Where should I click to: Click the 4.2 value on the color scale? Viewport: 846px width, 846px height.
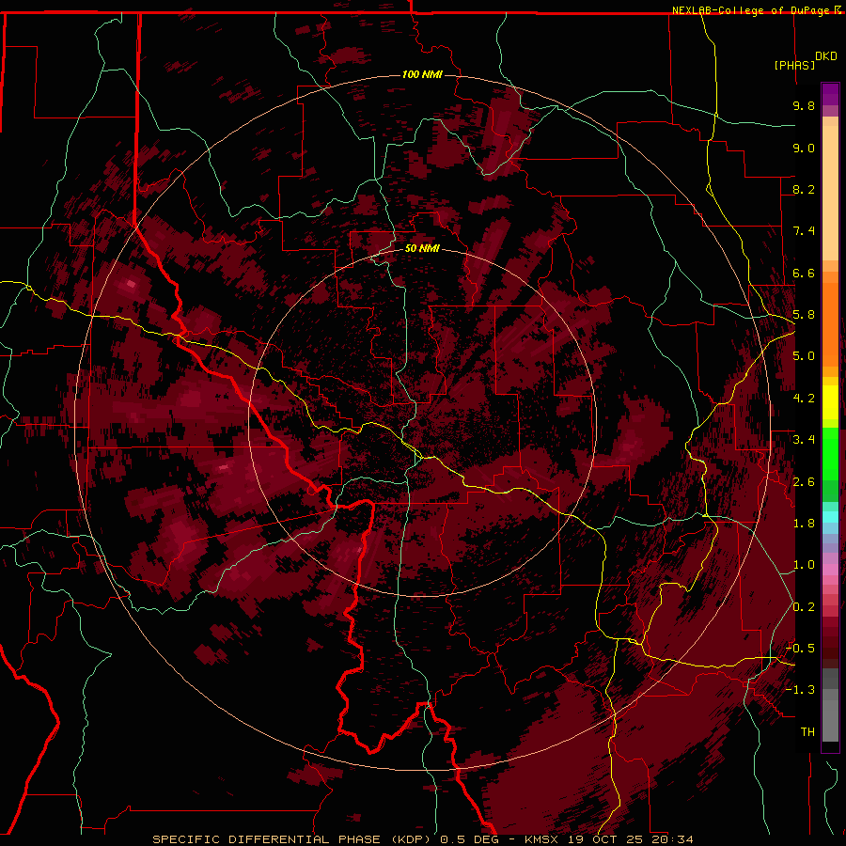point(804,399)
